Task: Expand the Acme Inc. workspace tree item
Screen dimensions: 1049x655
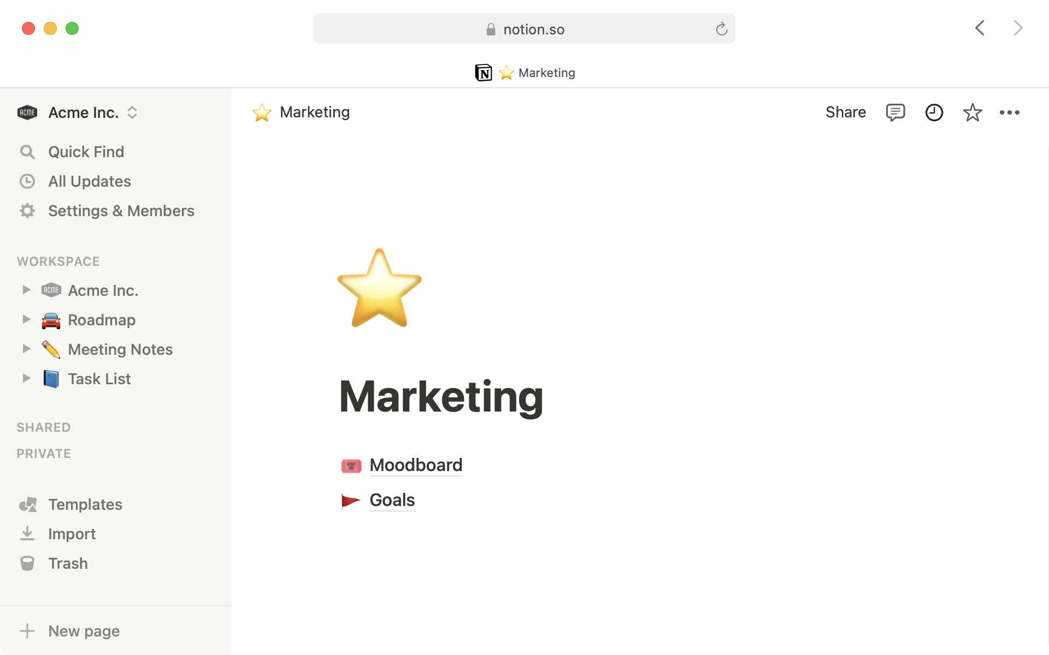Action: (x=25, y=290)
